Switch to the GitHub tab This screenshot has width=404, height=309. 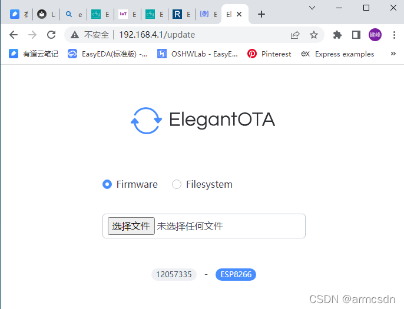(46, 14)
